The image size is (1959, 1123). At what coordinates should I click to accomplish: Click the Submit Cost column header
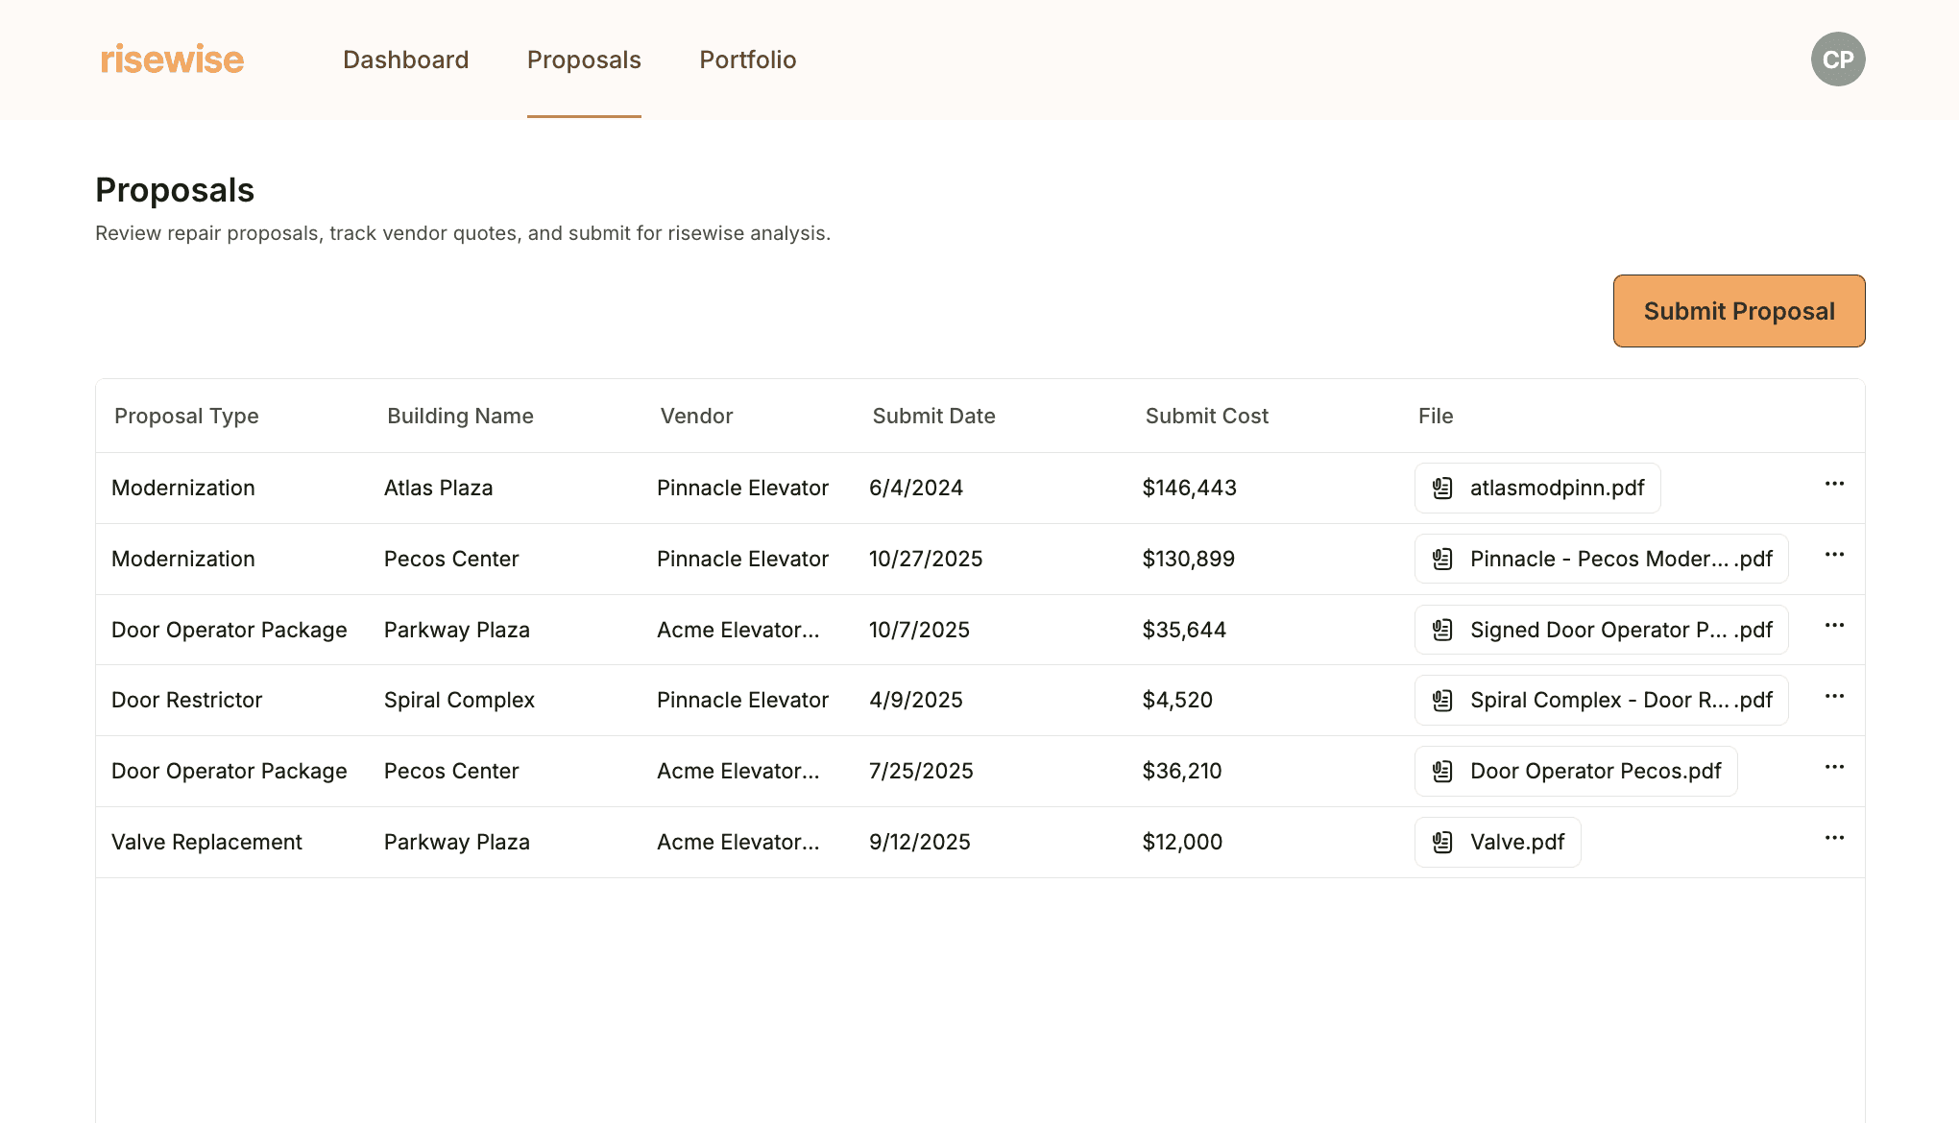1206,416
